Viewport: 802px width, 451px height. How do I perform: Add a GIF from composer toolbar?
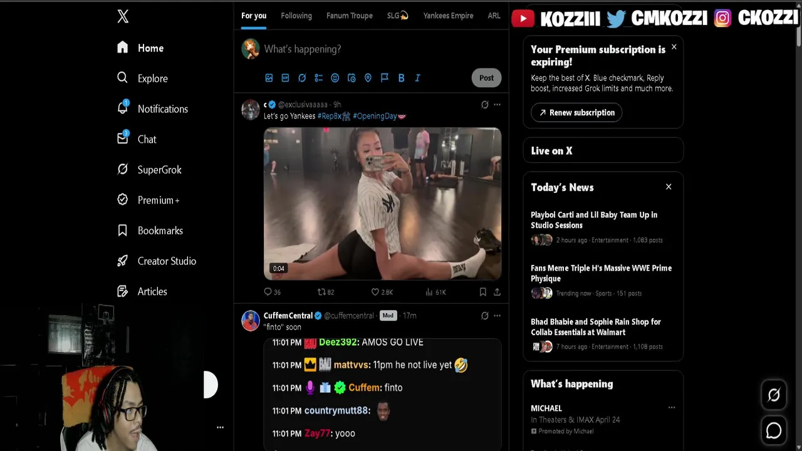pyautogui.click(x=285, y=78)
